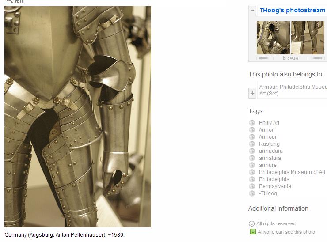This screenshot has height=242, width=327.
Task: Select the -THoog tag
Action: pos(268,193)
